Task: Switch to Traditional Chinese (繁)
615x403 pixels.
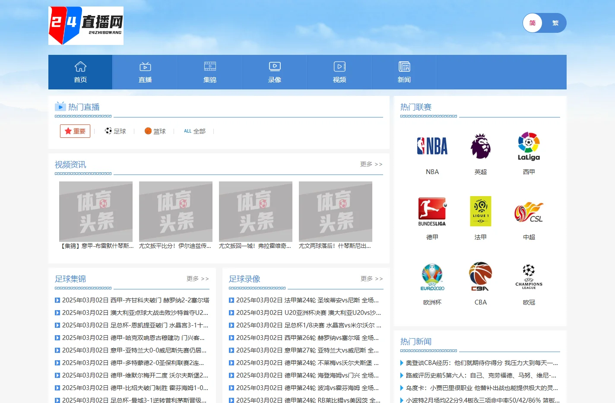Action: 555,23
